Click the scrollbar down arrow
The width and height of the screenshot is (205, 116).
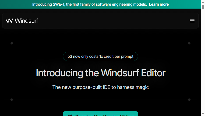[203, 114]
